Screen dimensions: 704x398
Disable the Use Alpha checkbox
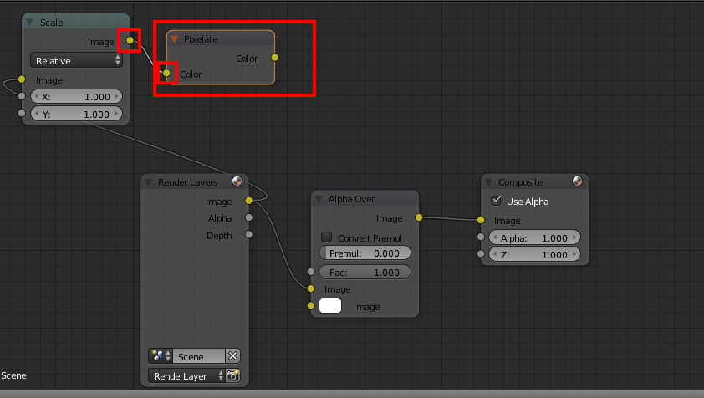(496, 201)
